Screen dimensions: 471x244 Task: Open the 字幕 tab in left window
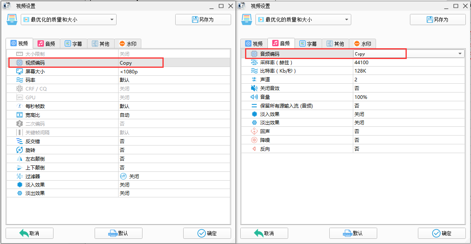73,44
